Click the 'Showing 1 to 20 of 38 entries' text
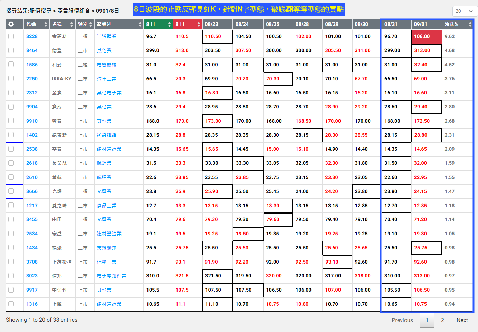This screenshot has height=332, width=478. 41,320
